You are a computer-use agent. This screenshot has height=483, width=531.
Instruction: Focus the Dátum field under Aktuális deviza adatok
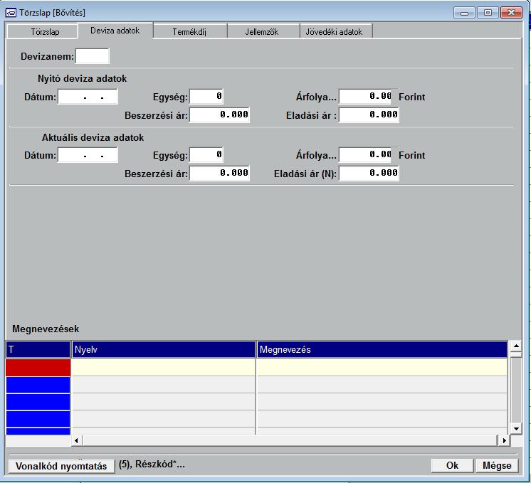tap(88, 155)
